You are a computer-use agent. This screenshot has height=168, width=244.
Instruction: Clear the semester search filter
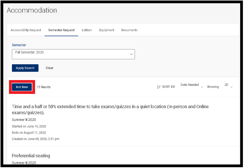pos(50,68)
